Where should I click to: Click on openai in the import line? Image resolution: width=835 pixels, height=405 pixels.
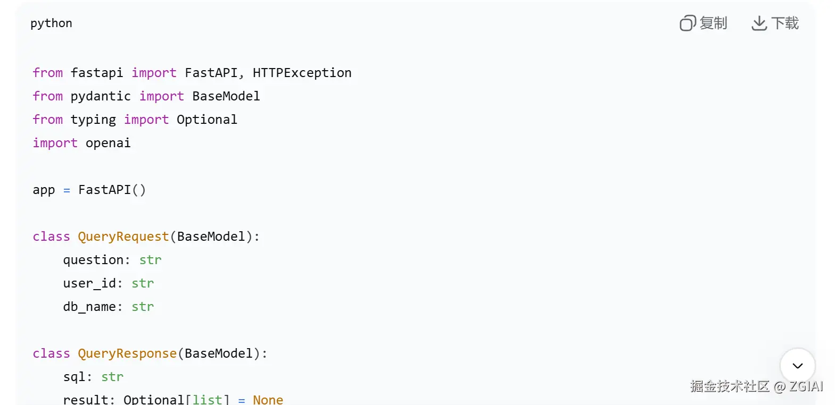[x=108, y=143]
